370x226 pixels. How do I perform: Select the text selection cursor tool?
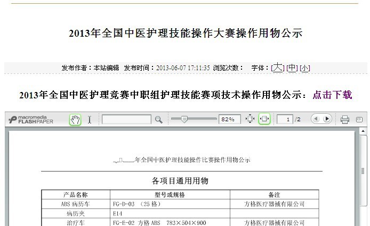click(x=90, y=120)
